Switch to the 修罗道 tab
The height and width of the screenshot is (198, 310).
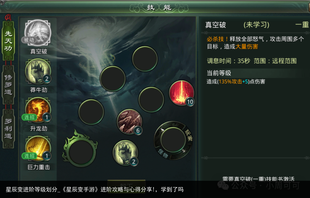coord(8,85)
